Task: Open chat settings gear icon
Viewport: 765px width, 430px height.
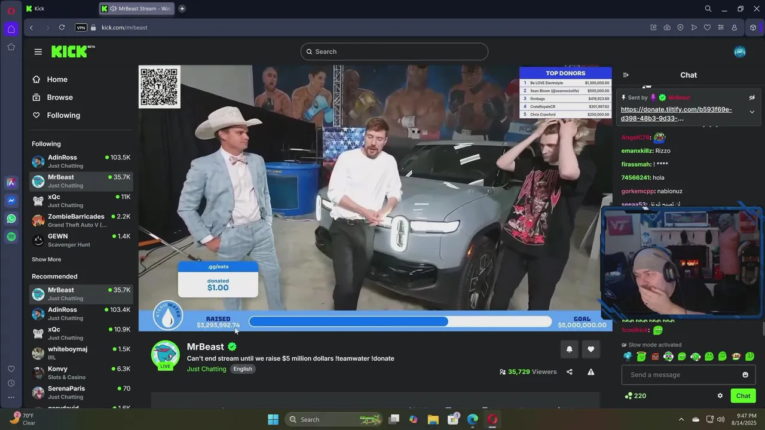Action: pyautogui.click(x=720, y=396)
